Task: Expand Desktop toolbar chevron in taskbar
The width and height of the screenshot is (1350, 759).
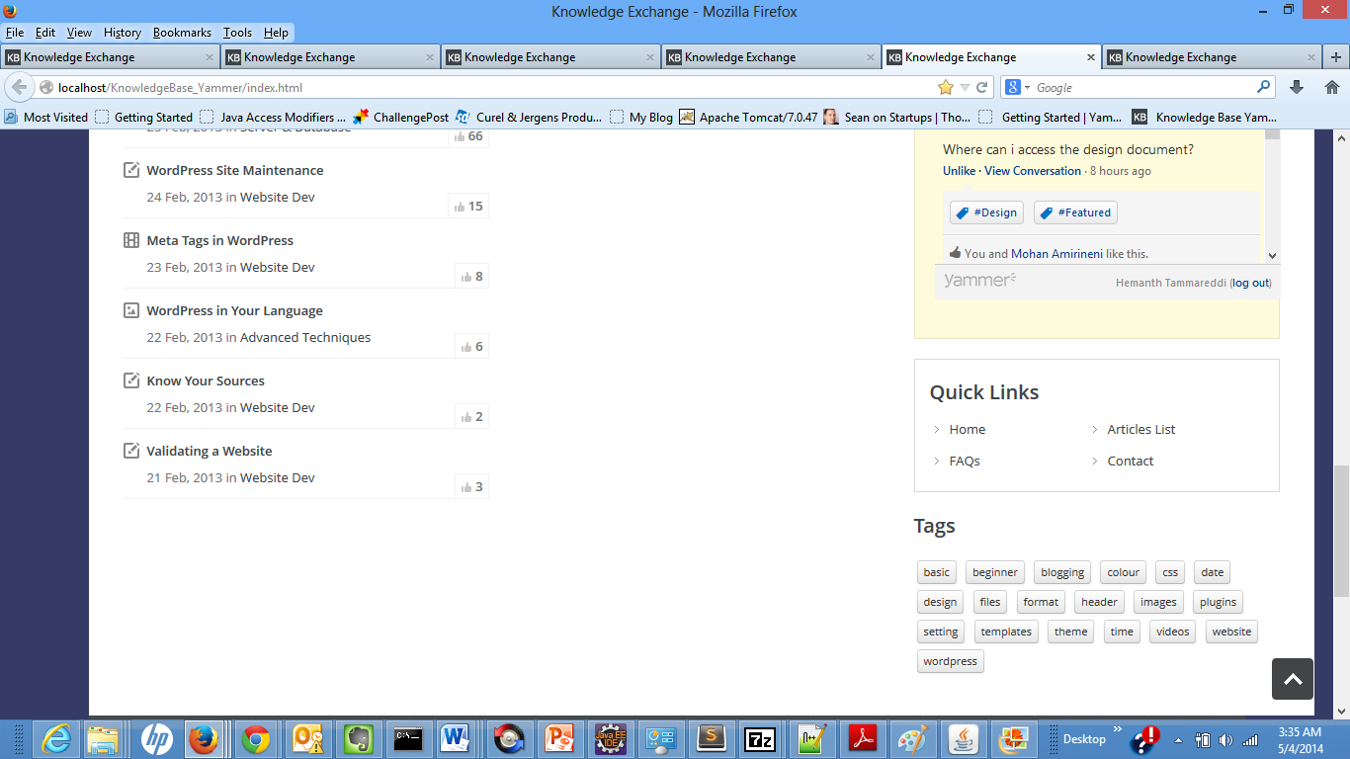Action: point(1118,730)
